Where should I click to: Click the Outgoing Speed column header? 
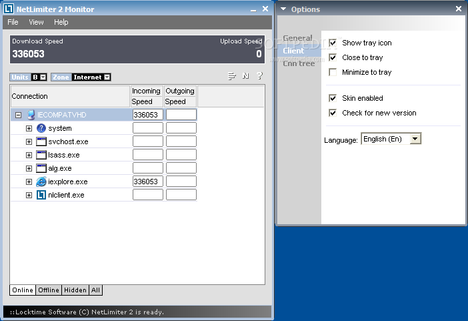click(x=180, y=96)
